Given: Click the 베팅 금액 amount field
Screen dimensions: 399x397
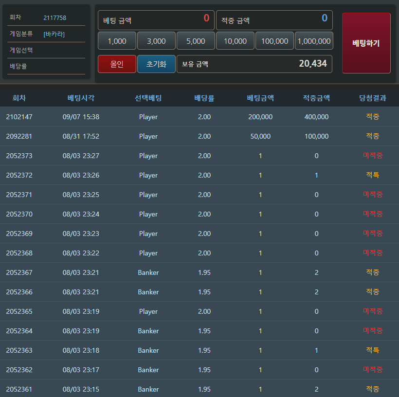Looking at the screenshot, I should (156, 20).
